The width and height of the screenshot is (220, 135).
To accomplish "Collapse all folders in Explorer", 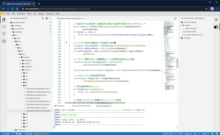I will [47, 18].
